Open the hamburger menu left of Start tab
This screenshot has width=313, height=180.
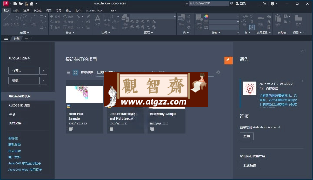pyautogui.click(x=6, y=38)
